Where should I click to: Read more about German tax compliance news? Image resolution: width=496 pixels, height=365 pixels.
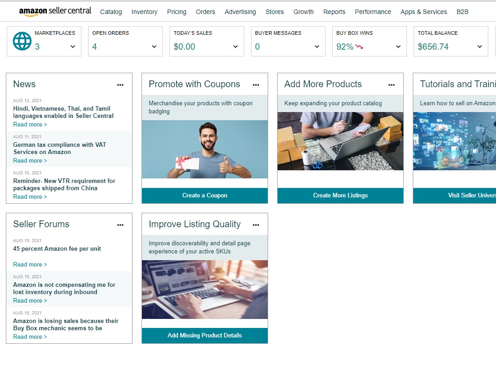(x=30, y=160)
